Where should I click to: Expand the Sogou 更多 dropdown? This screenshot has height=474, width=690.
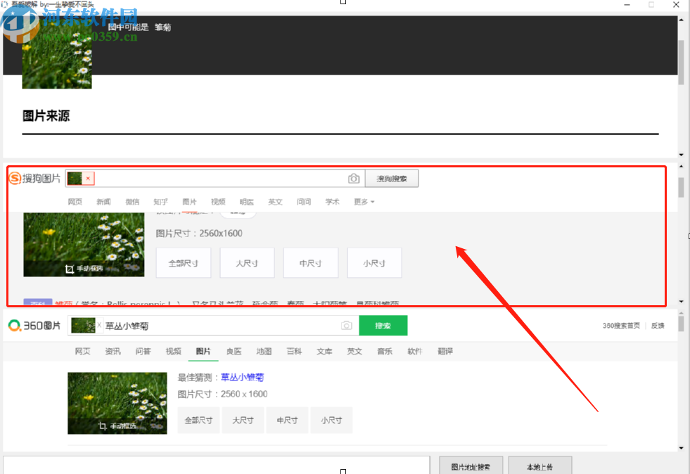coord(364,202)
